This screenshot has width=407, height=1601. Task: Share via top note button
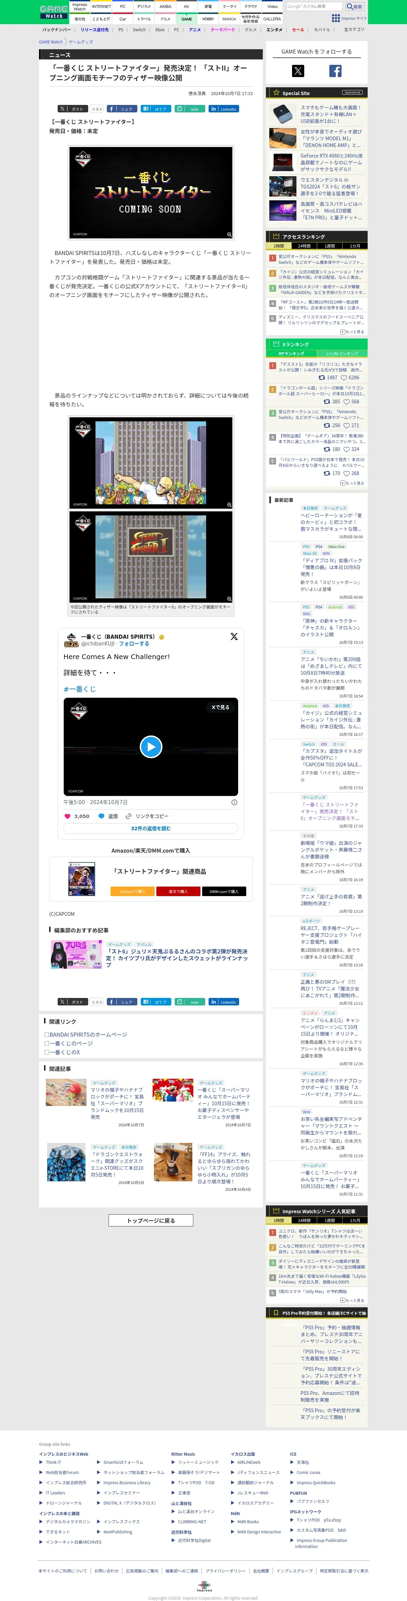[x=191, y=109]
